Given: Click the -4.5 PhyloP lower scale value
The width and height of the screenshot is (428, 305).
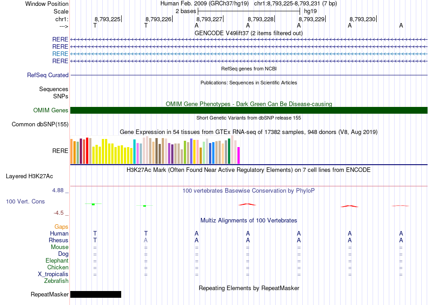Looking at the screenshot, I should [59, 213].
